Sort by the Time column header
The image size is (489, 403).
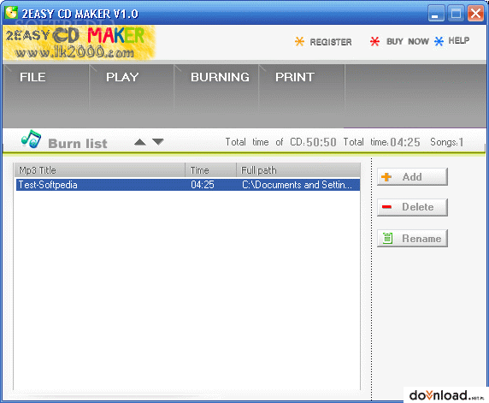tap(211, 170)
